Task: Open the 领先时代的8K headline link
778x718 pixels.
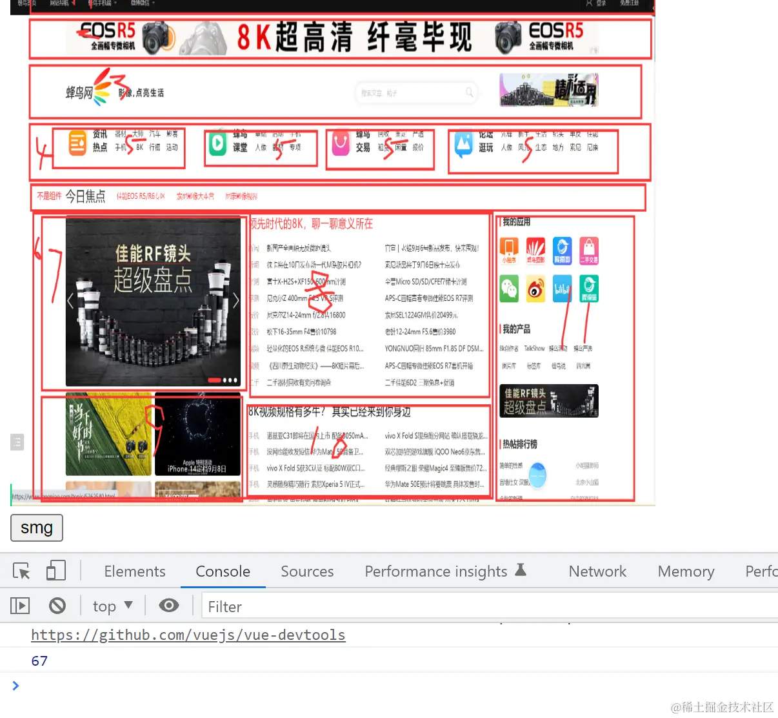Action: coord(311,224)
